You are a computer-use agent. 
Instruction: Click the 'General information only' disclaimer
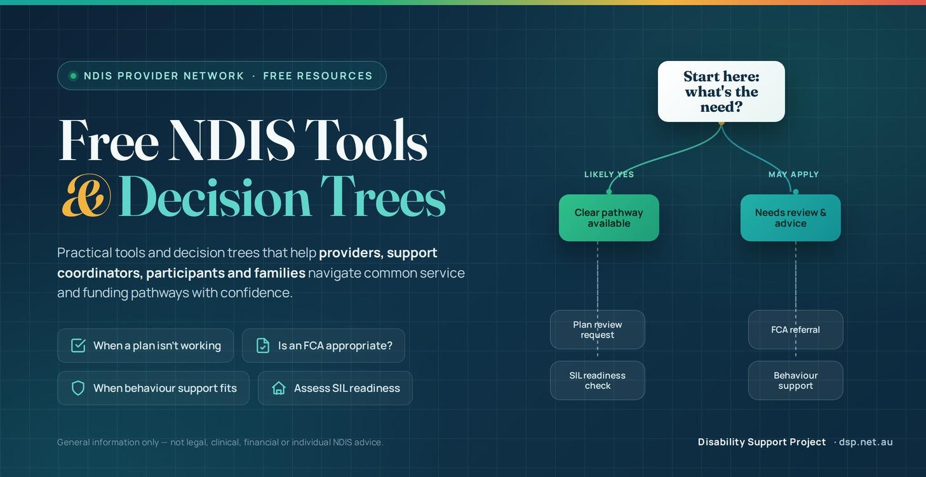220,442
